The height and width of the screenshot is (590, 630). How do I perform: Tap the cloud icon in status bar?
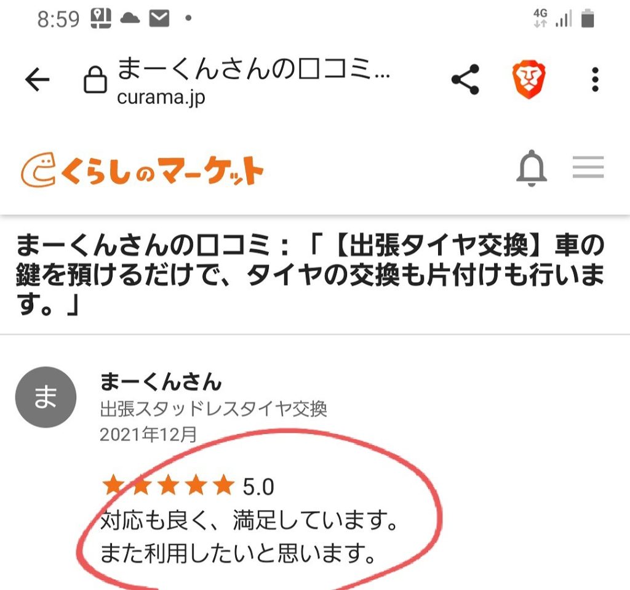pyautogui.click(x=130, y=18)
